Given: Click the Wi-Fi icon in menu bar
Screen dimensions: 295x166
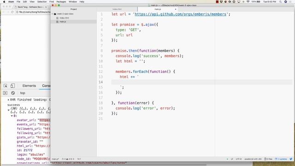Looking at the screenshot, I should [248, 2].
